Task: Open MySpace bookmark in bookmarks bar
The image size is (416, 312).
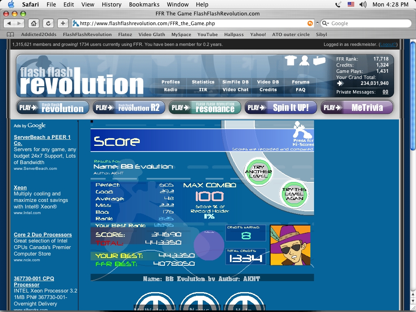Action: click(181, 35)
